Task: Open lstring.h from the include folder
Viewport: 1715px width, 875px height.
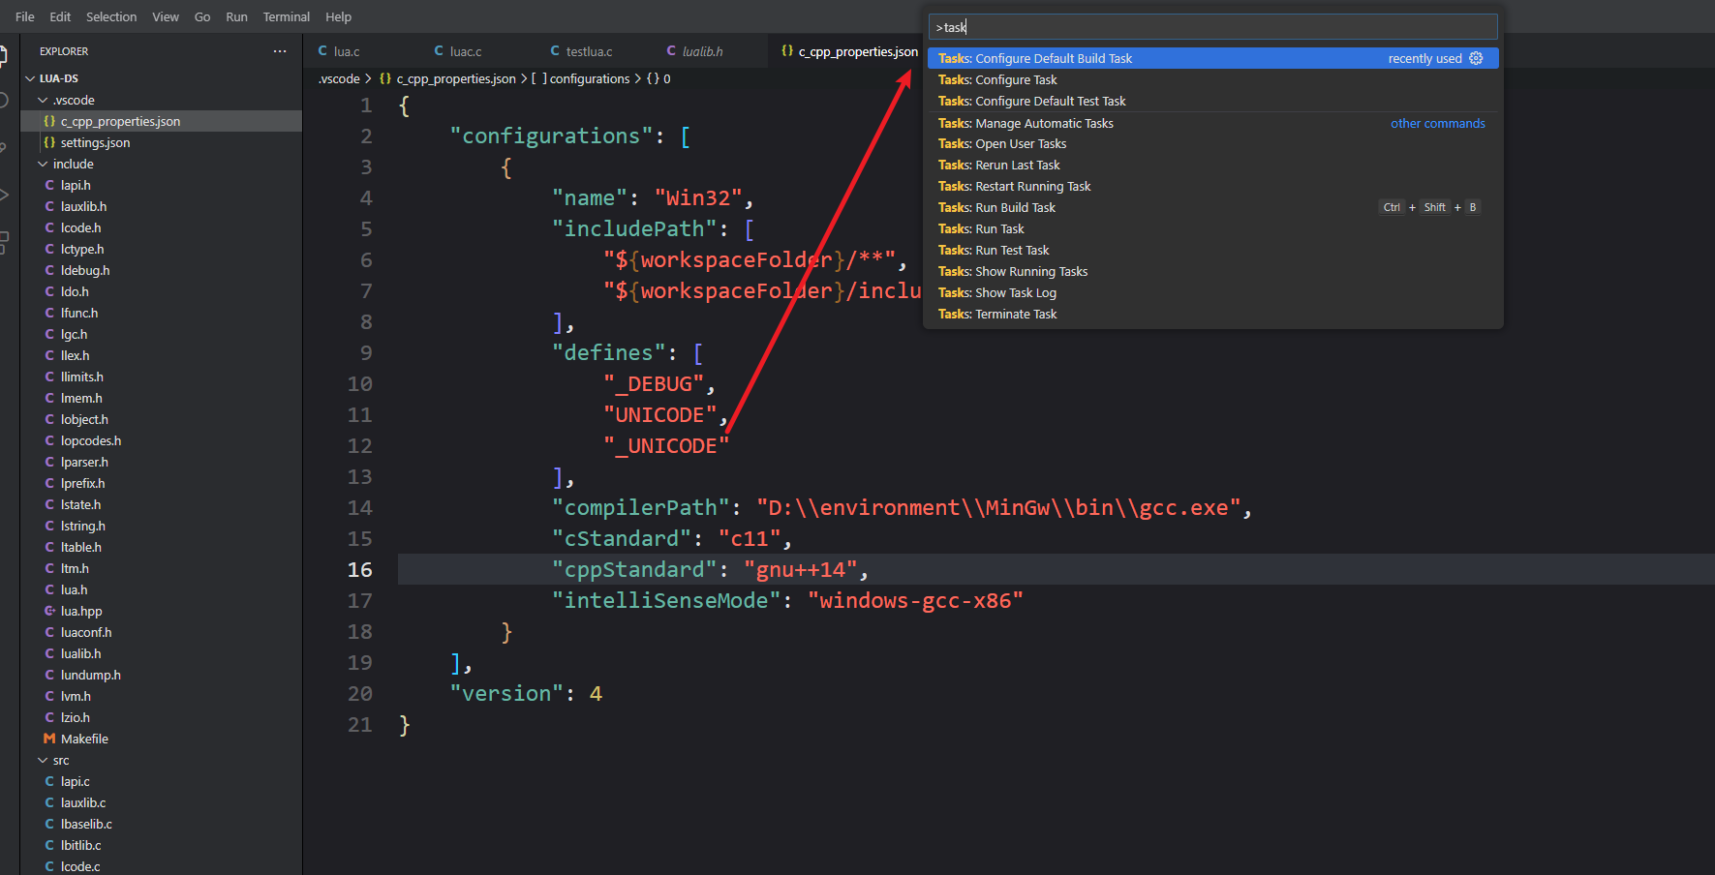Action: coord(82,526)
